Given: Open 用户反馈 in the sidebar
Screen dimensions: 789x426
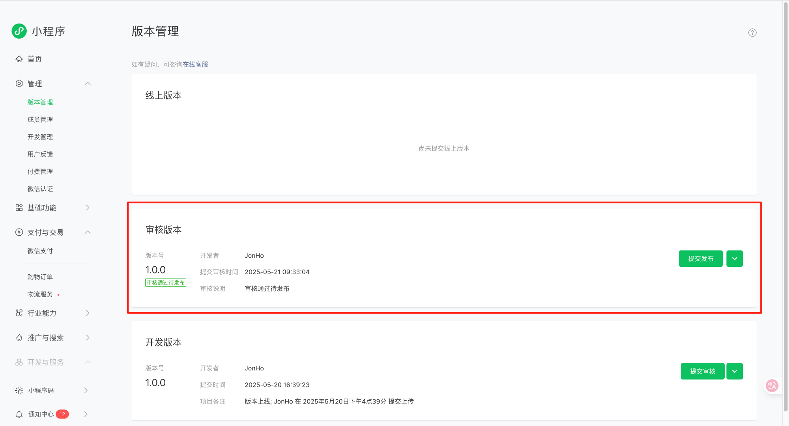Looking at the screenshot, I should 40,154.
